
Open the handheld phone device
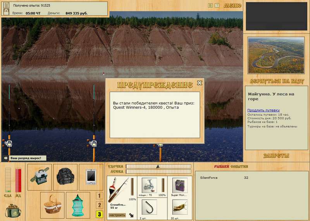[91, 177]
